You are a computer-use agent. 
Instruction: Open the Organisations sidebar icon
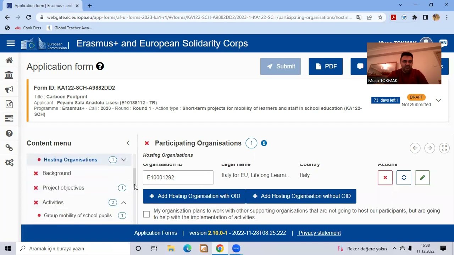pyautogui.click(x=9, y=75)
